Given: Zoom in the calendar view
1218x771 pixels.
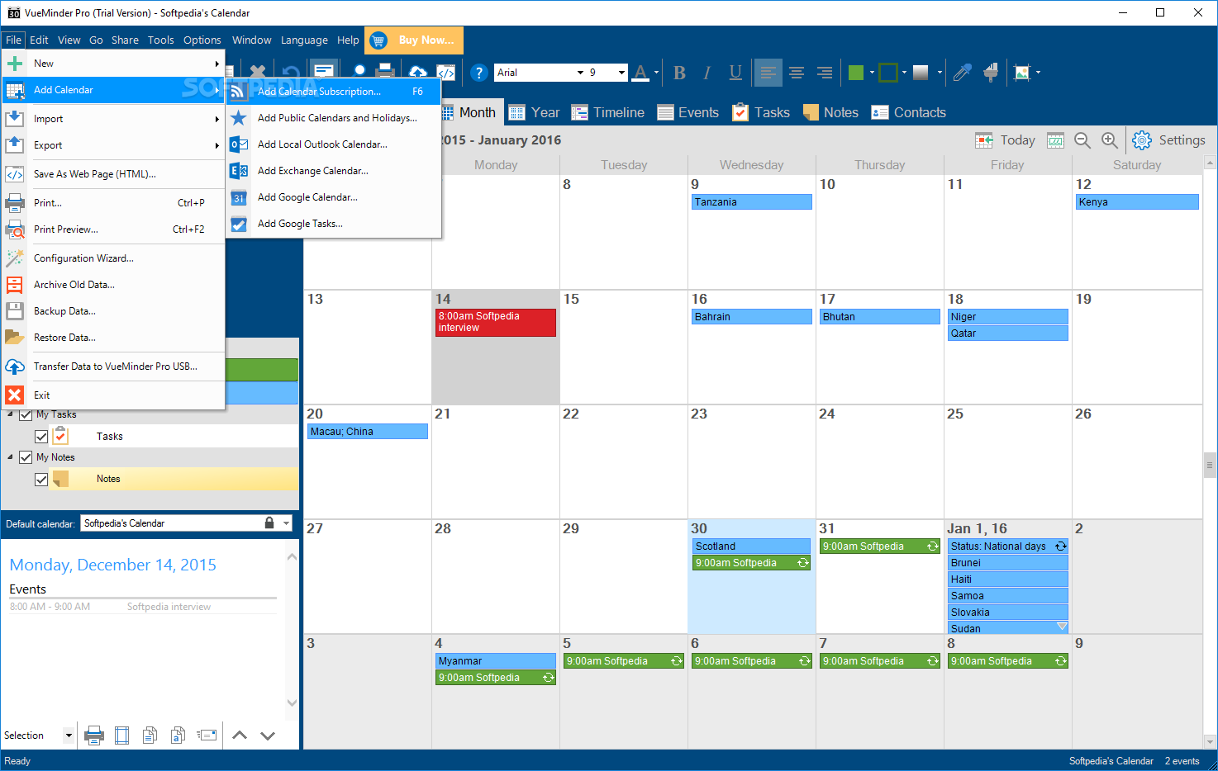Looking at the screenshot, I should point(1110,140).
